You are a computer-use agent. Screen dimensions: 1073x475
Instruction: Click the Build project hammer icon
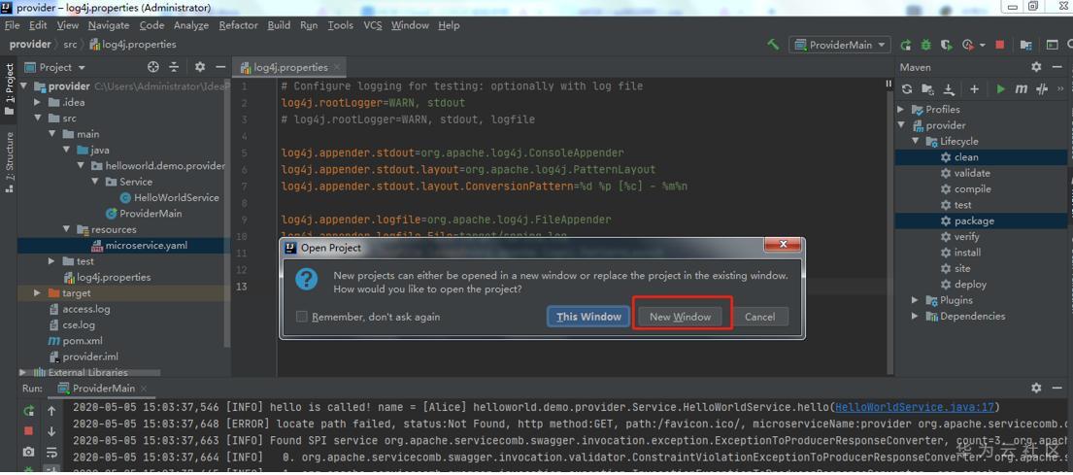tap(773, 45)
